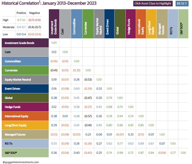Click the Click Asset Class to Highlight button
192x164 pixels.
coord(153,3)
